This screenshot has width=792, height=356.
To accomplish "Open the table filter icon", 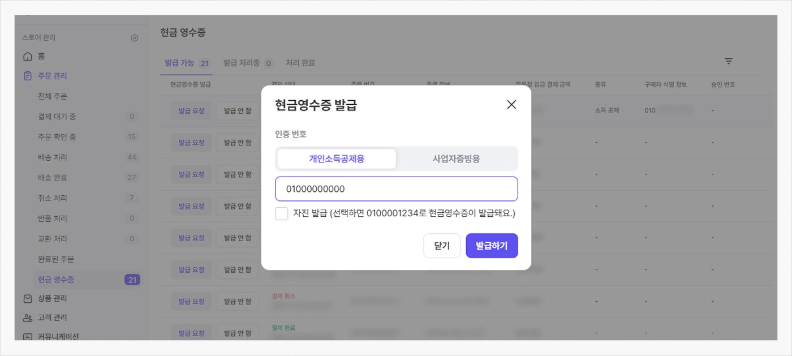I will [x=729, y=61].
